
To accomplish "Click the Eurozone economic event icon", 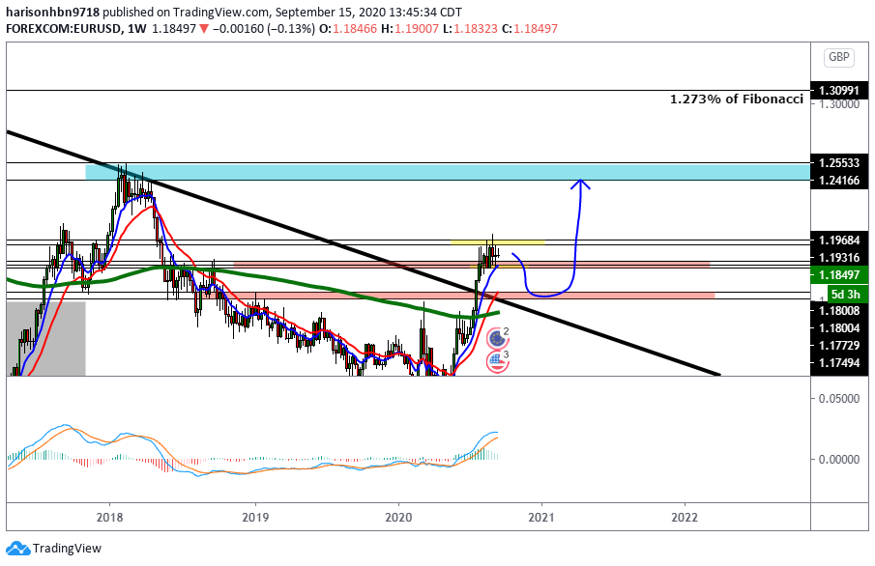I will click(x=496, y=338).
